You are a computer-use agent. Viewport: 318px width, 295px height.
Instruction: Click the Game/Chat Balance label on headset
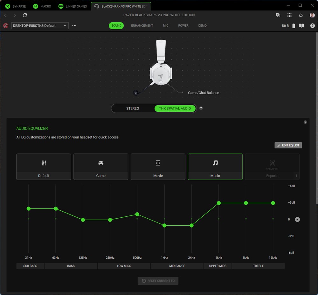point(204,93)
